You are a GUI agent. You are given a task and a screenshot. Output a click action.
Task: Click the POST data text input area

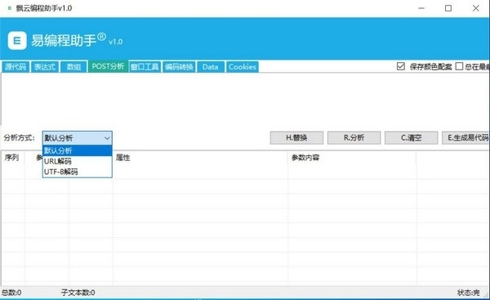click(245, 99)
